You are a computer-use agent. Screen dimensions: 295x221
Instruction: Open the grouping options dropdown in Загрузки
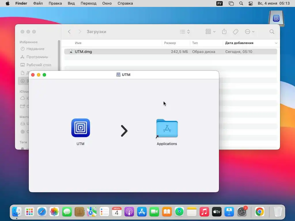pos(210,32)
